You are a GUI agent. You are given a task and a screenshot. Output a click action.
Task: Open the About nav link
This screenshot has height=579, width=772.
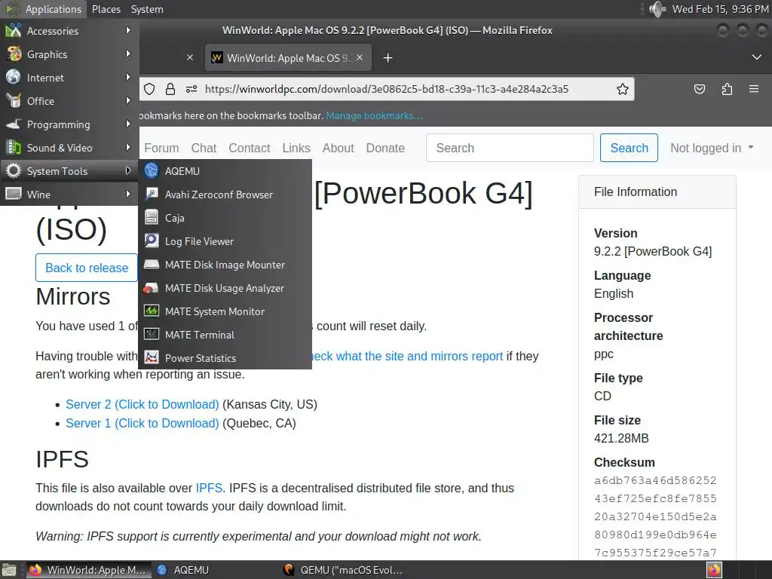(339, 149)
